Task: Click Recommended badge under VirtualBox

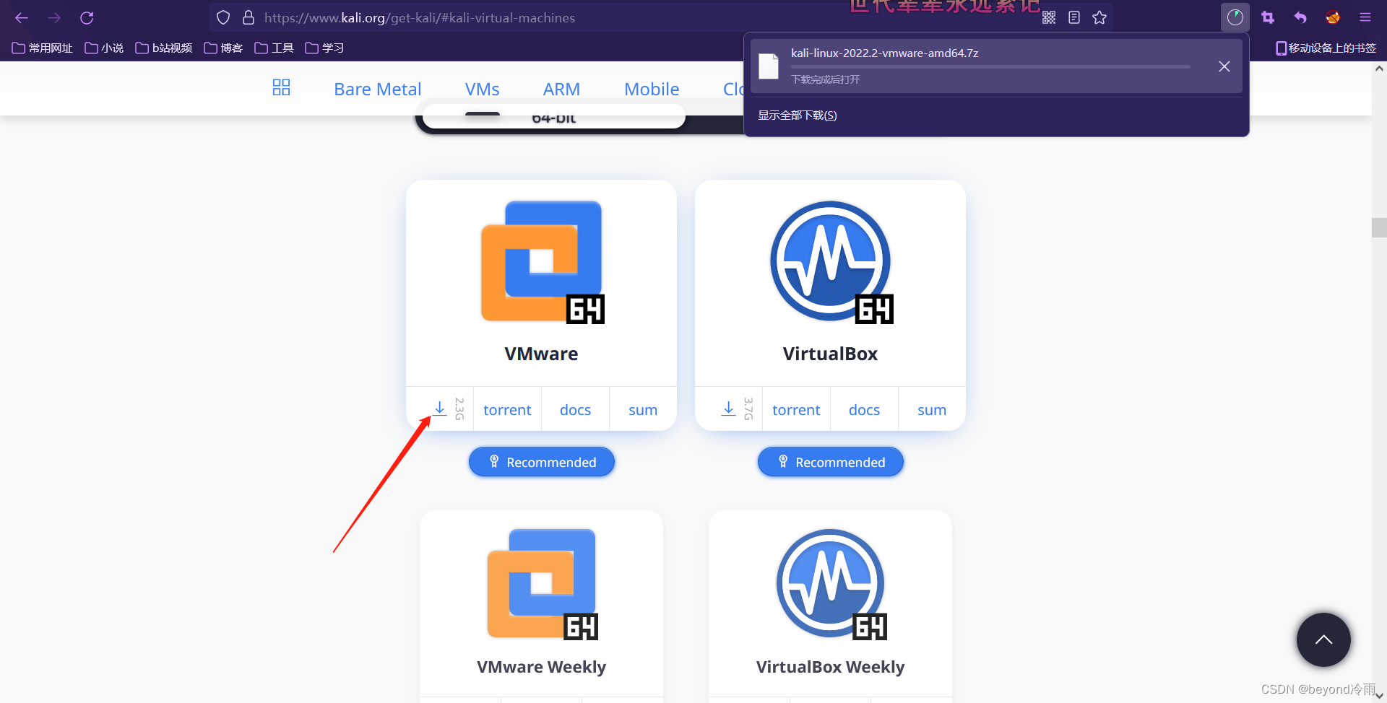Action: tap(831, 462)
